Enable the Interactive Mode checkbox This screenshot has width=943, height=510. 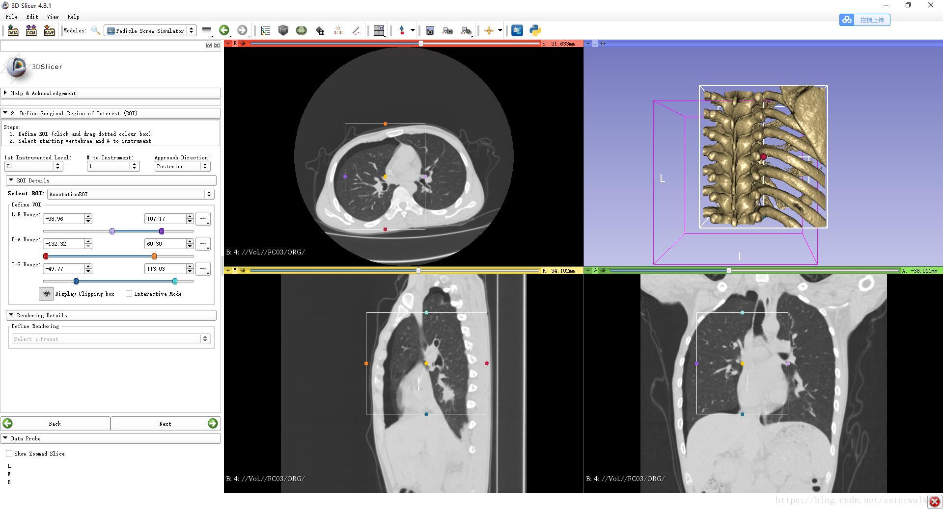tap(129, 294)
